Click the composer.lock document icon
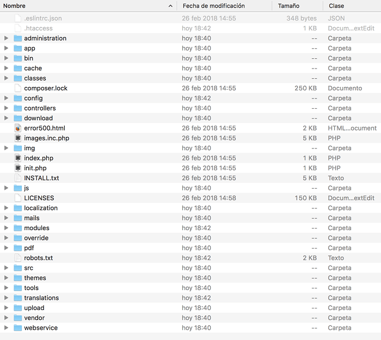The image size is (381, 340). click(x=17, y=88)
